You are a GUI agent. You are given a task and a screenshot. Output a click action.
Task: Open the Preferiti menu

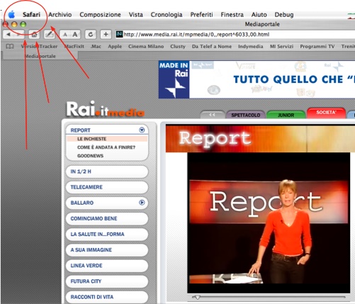[x=201, y=15]
